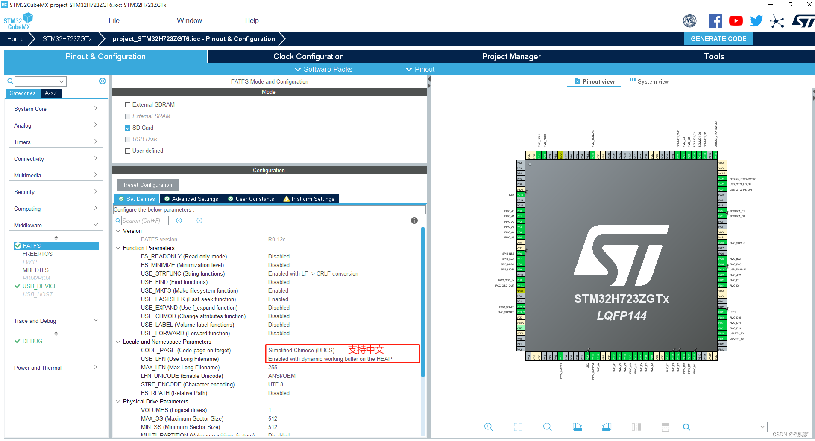Rotate the chip view clockwise icon
Viewport: 815px width, 441px height.
577,427
